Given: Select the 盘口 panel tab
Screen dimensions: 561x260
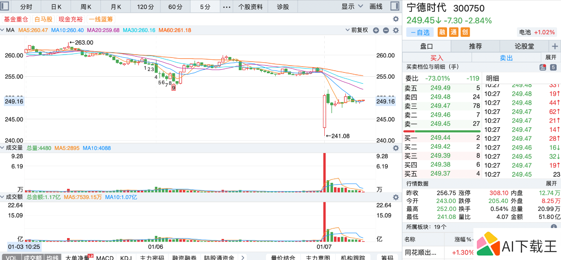Looking at the screenshot, I should click(426, 46).
